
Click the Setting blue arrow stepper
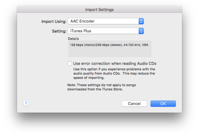coord(141,31)
